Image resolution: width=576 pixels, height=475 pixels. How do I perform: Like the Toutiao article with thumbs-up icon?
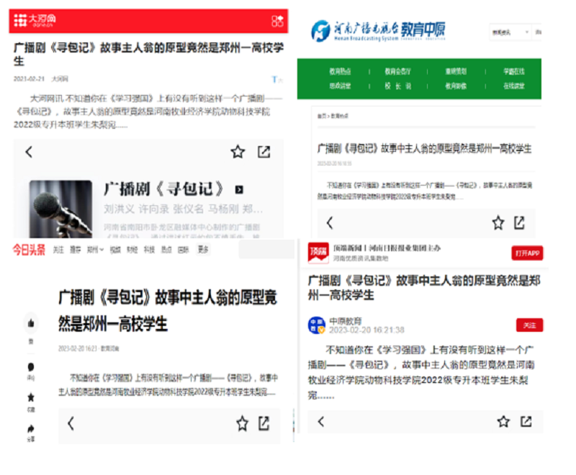tap(31, 322)
